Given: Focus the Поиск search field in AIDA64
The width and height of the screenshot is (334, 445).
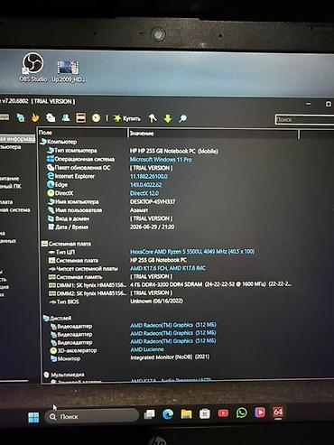Looking at the screenshot, I should (x=304, y=119).
